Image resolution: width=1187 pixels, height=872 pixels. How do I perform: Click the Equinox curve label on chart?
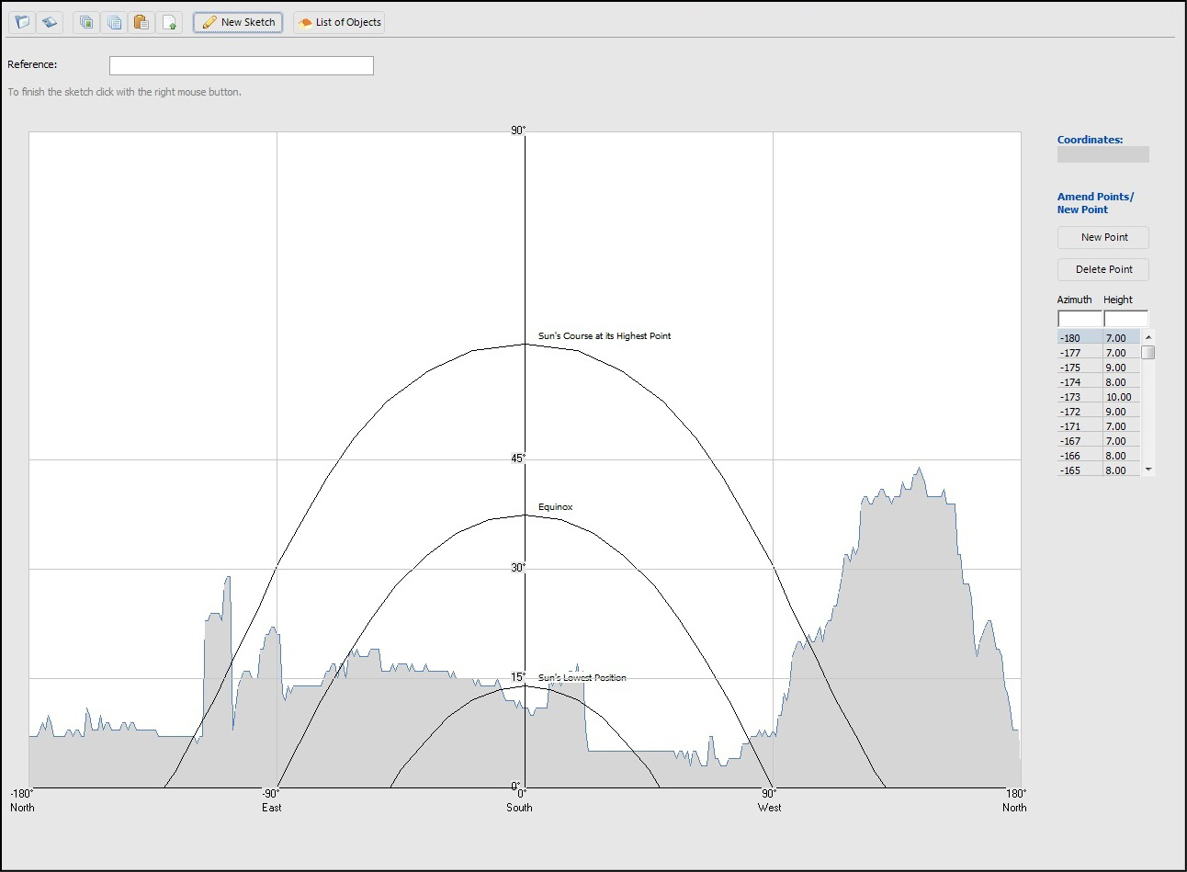[555, 507]
